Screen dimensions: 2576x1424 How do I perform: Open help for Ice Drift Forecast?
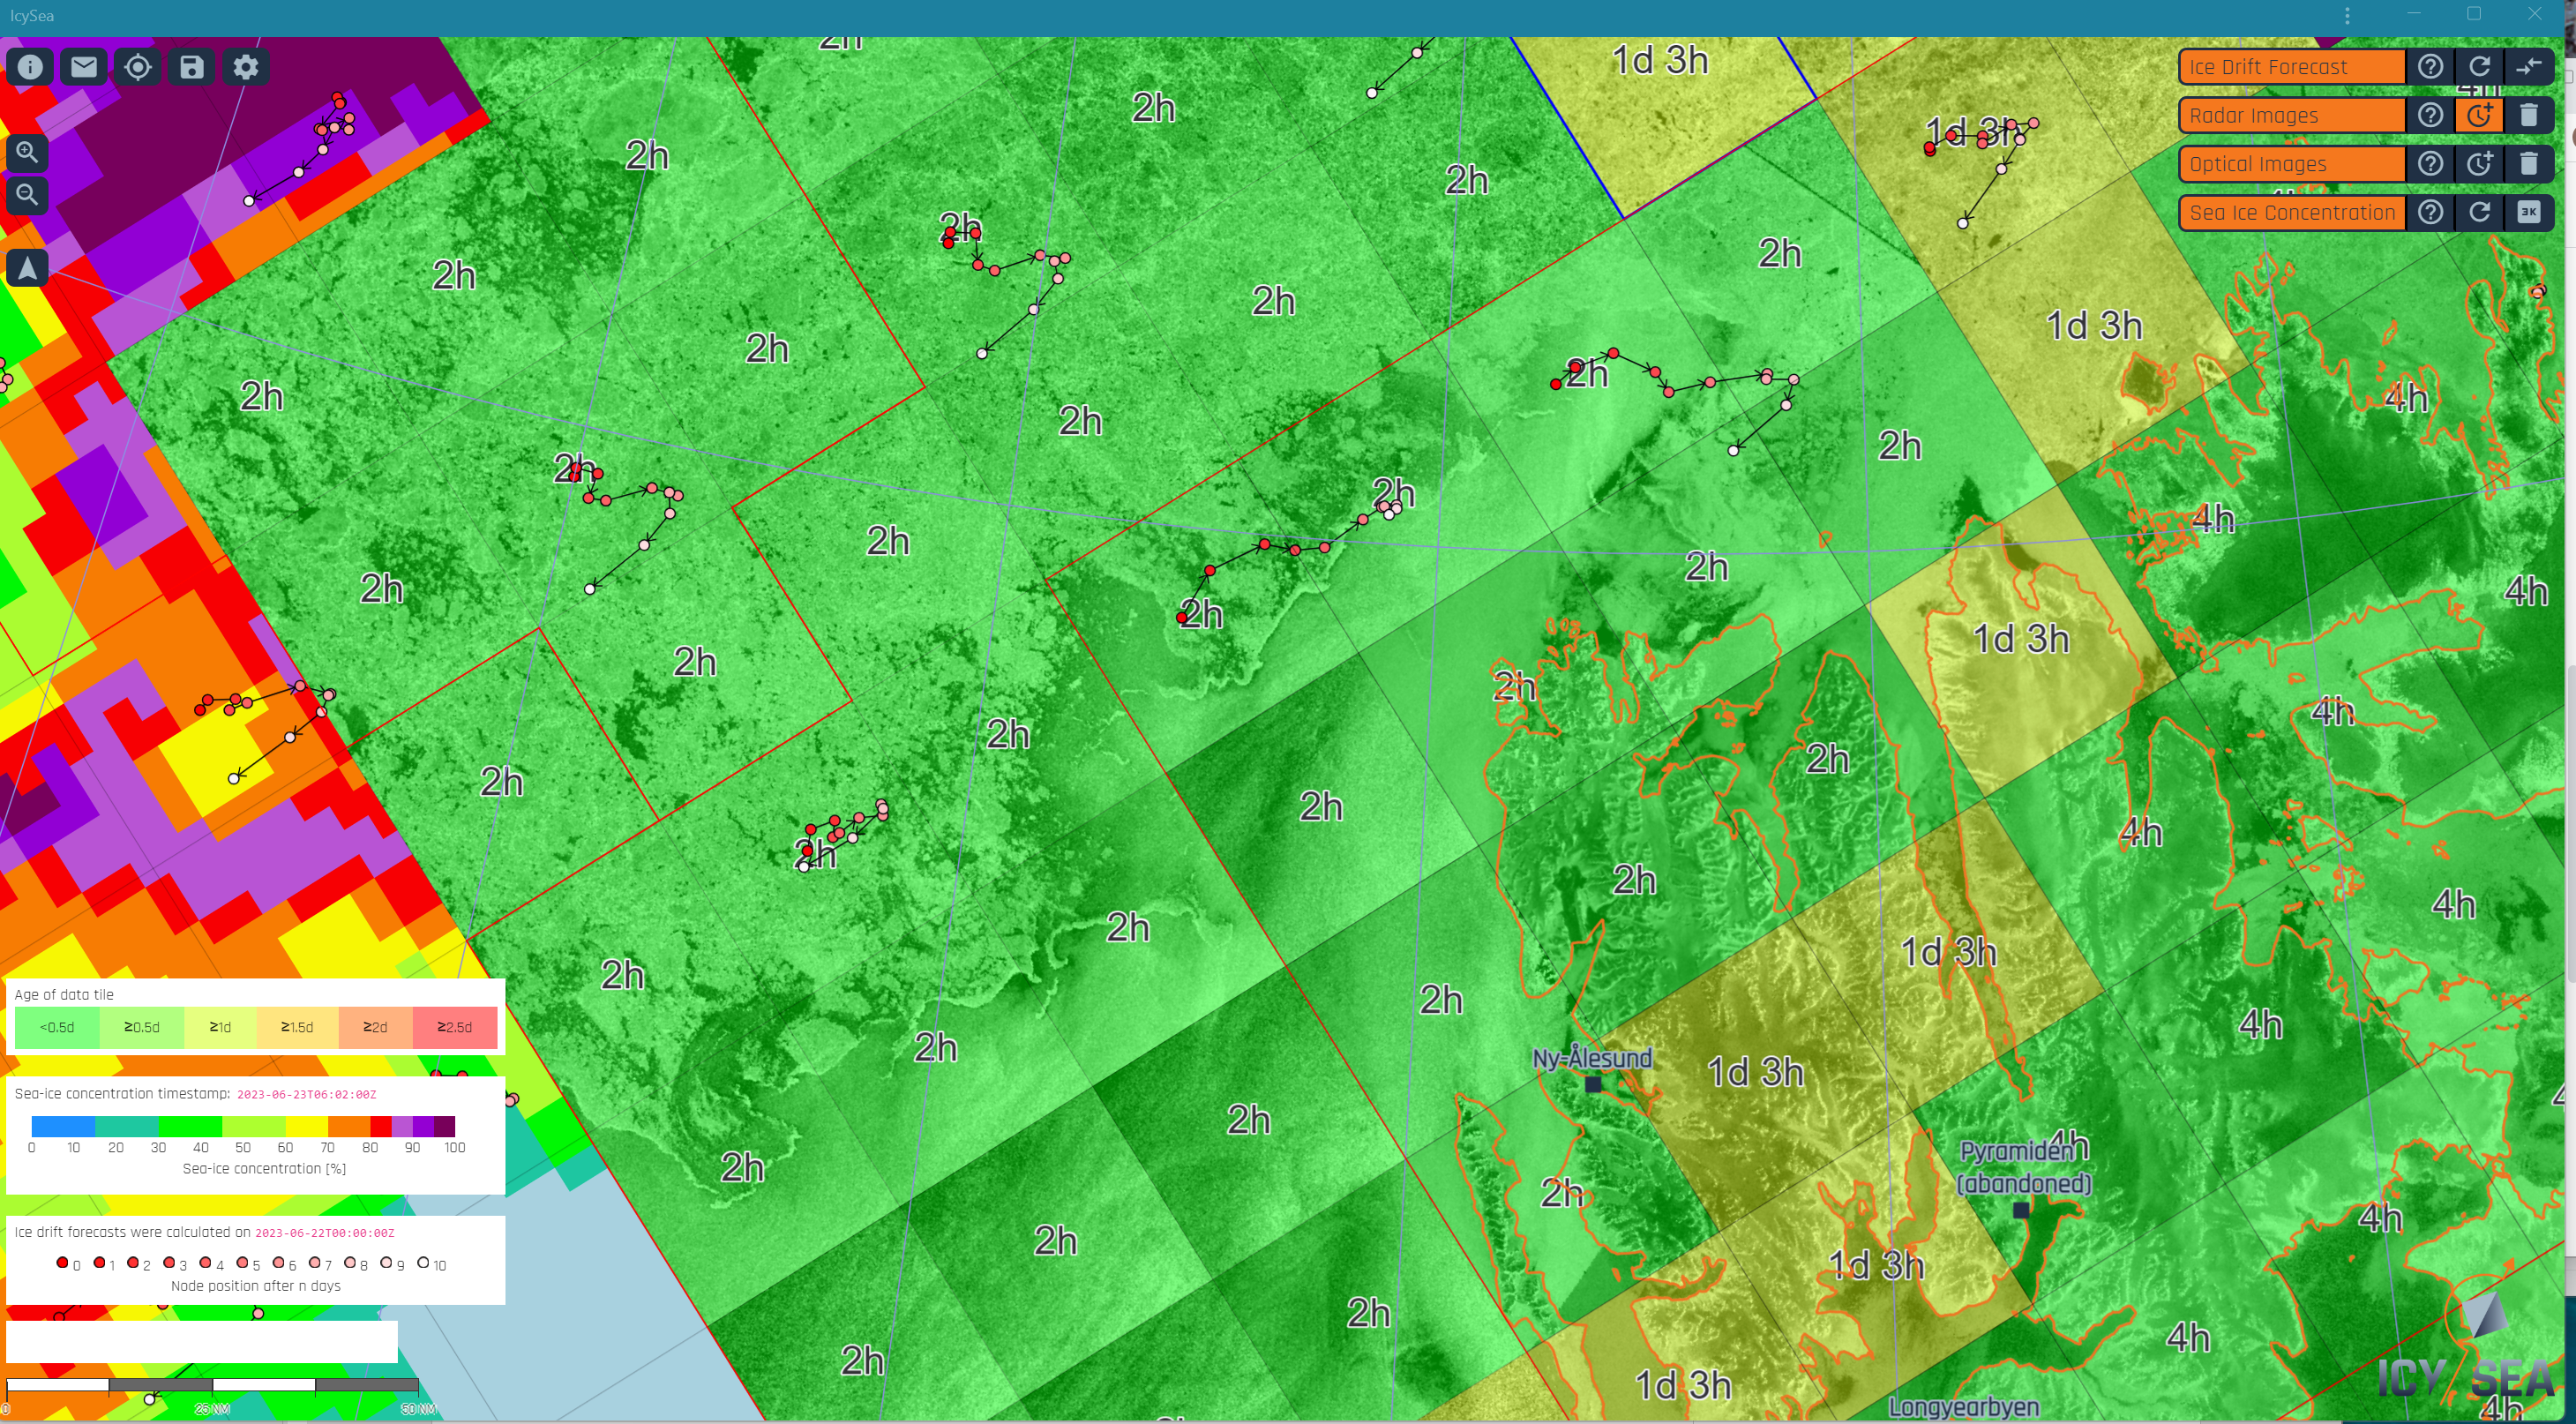click(2430, 67)
